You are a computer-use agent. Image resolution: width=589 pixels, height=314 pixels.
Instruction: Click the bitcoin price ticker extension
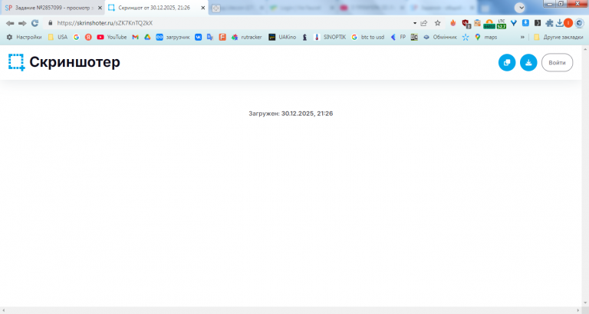(489, 24)
